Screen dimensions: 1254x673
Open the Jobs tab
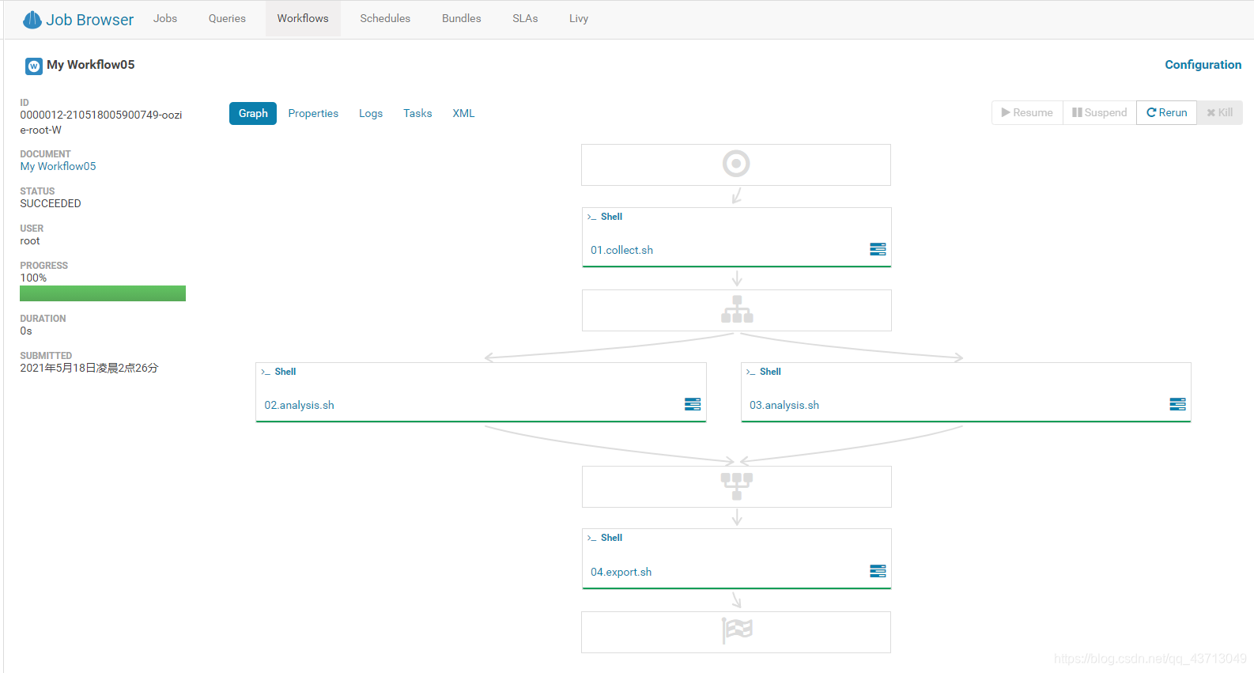point(165,18)
